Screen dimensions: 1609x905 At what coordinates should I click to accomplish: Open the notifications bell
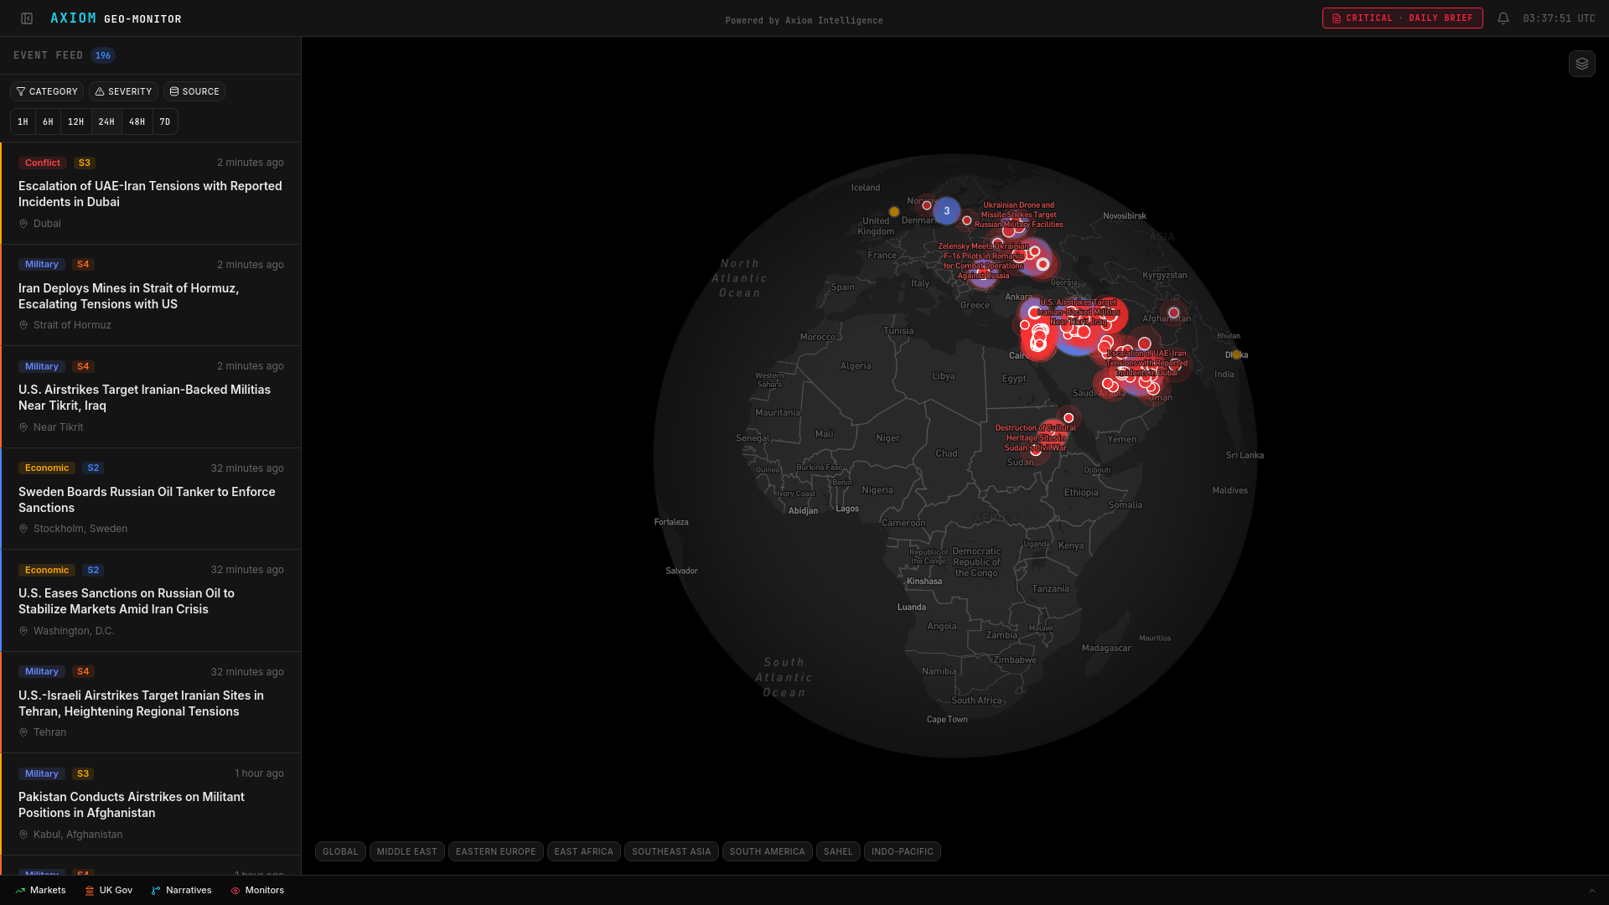[1503, 18]
